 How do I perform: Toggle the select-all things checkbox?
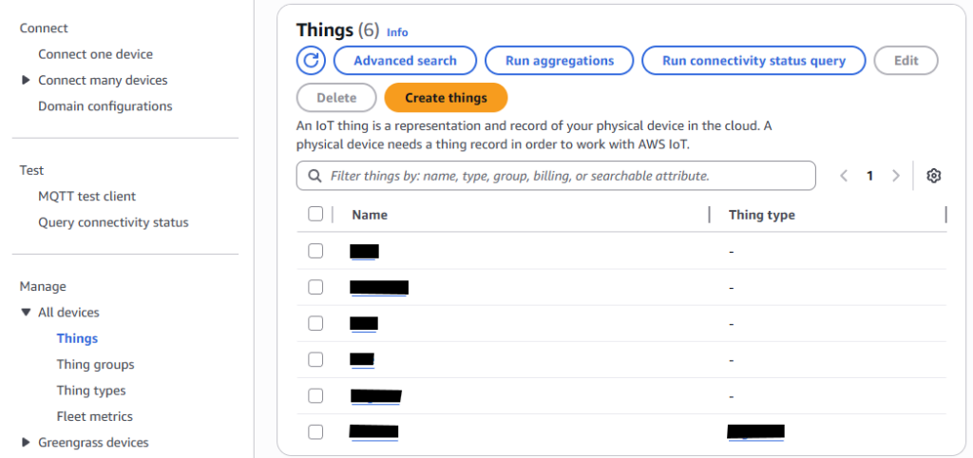(x=315, y=215)
